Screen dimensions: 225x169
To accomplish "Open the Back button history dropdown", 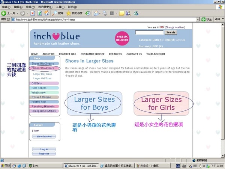I will [18, 13].
